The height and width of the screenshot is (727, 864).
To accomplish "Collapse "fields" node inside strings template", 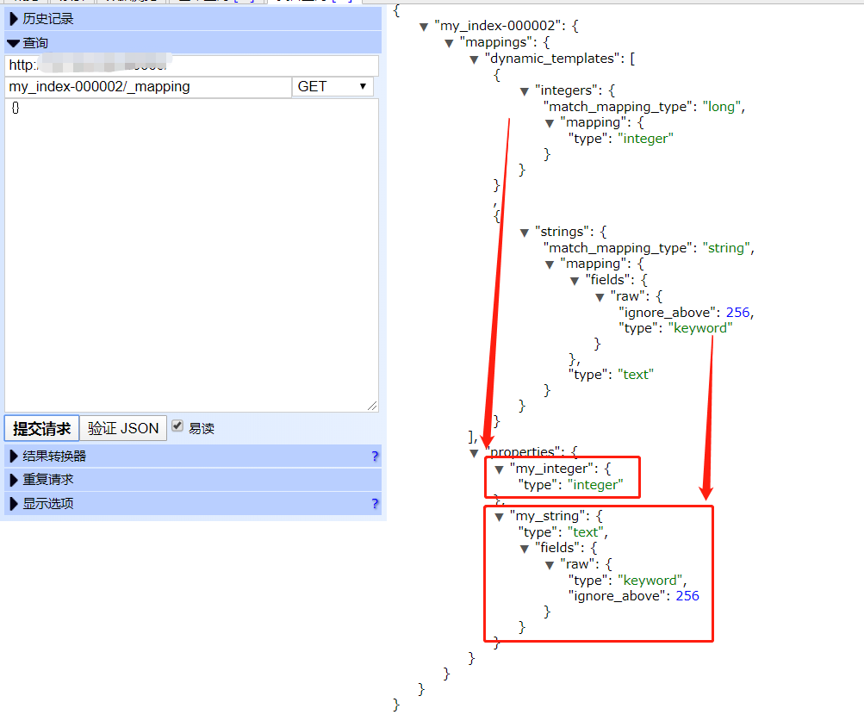I will click(x=575, y=281).
